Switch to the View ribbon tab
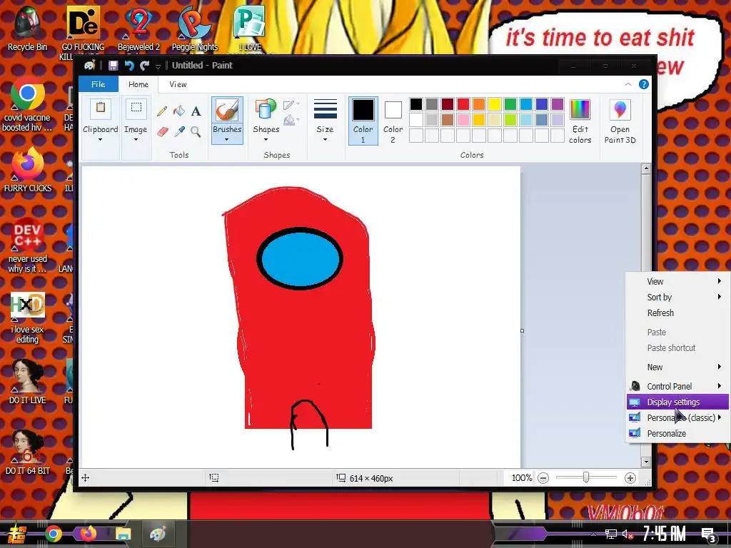The height and width of the screenshot is (548, 731). pyautogui.click(x=178, y=84)
